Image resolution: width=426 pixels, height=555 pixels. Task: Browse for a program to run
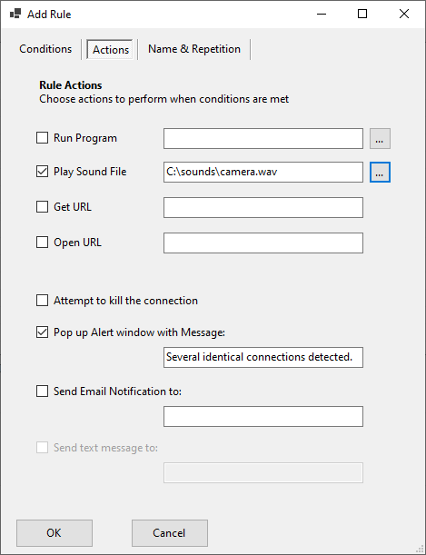click(380, 138)
